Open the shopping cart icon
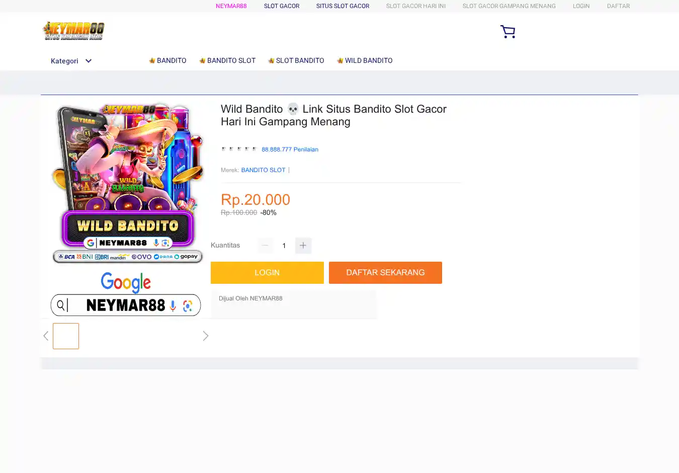Image resolution: width=679 pixels, height=473 pixels. click(507, 32)
